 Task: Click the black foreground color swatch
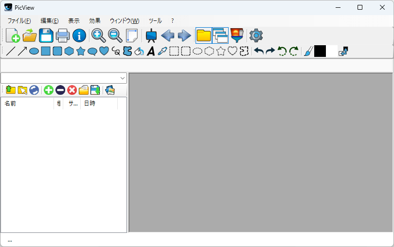320,51
